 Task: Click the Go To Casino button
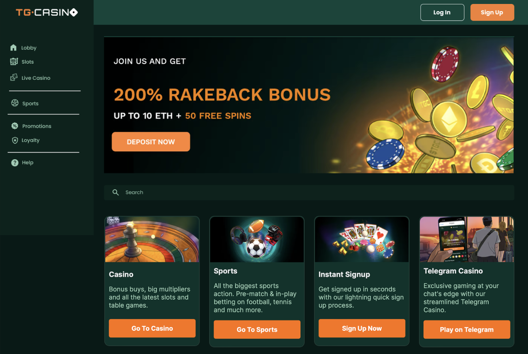[x=152, y=328]
